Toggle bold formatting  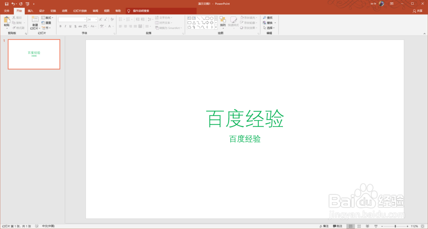[x=60, y=26]
